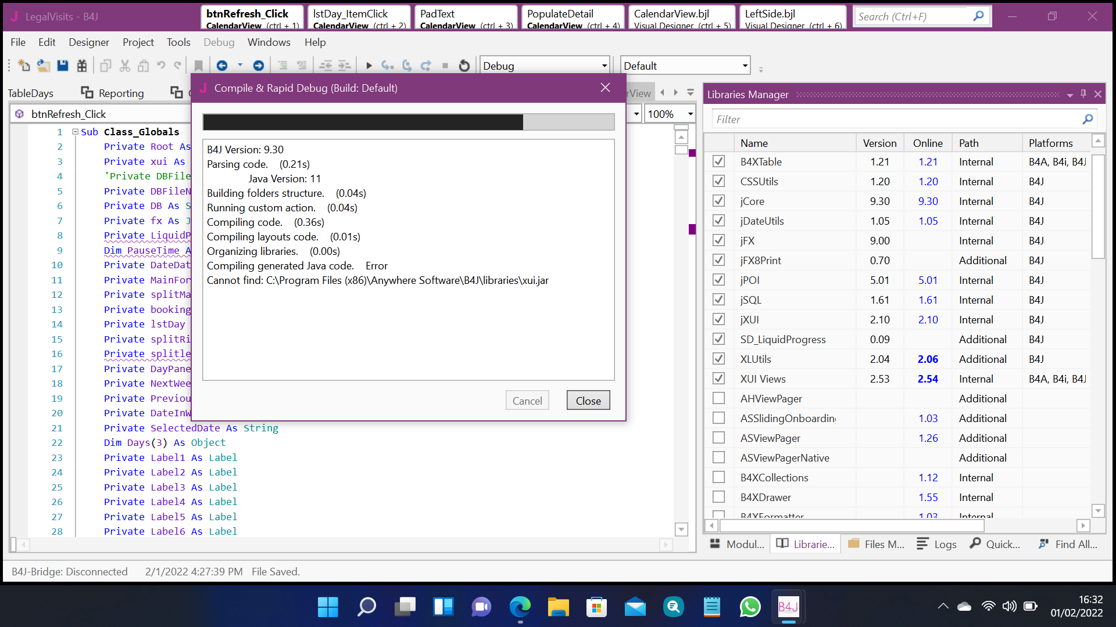Click the Restart circular arrow icon
The height and width of the screenshot is (627, 1116).
[464, 66]
